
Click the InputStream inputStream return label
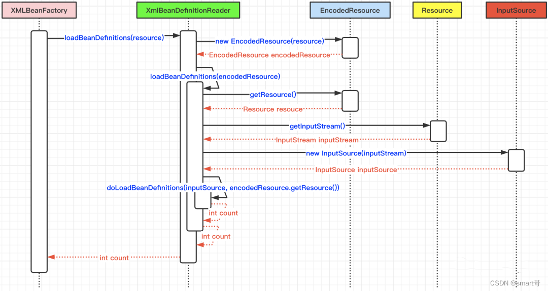(x=317, y=140)
